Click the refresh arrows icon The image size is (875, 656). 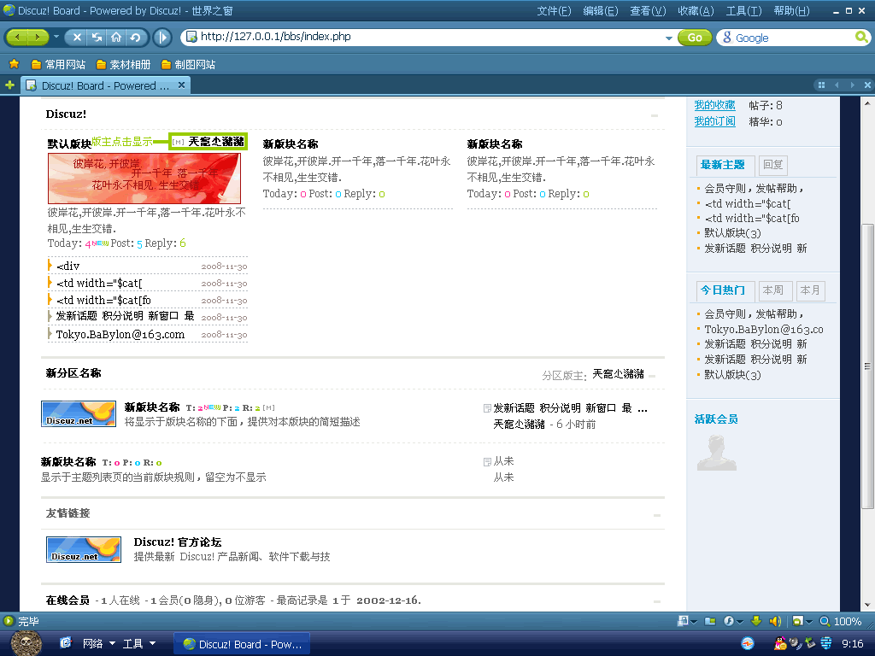[97, 38]
